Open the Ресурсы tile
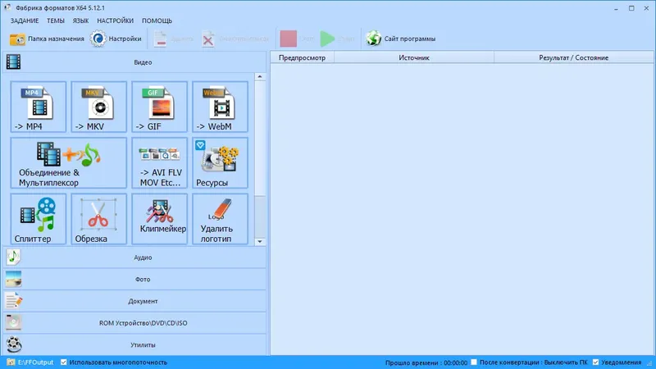This screenshot has width=656, height=369. 220,163
